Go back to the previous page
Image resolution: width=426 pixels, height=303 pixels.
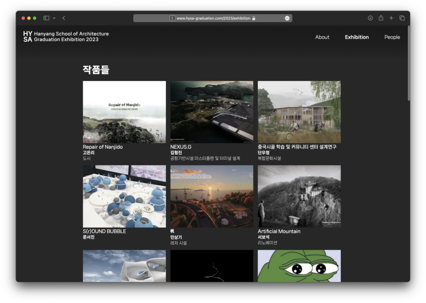click(x=64, y=18)
